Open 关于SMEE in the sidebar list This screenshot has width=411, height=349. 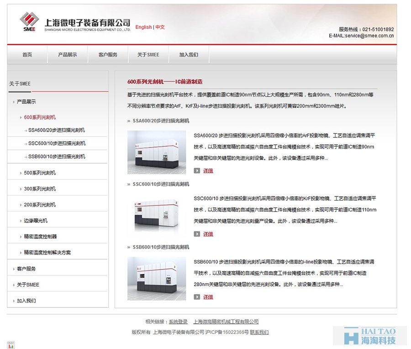28,285
